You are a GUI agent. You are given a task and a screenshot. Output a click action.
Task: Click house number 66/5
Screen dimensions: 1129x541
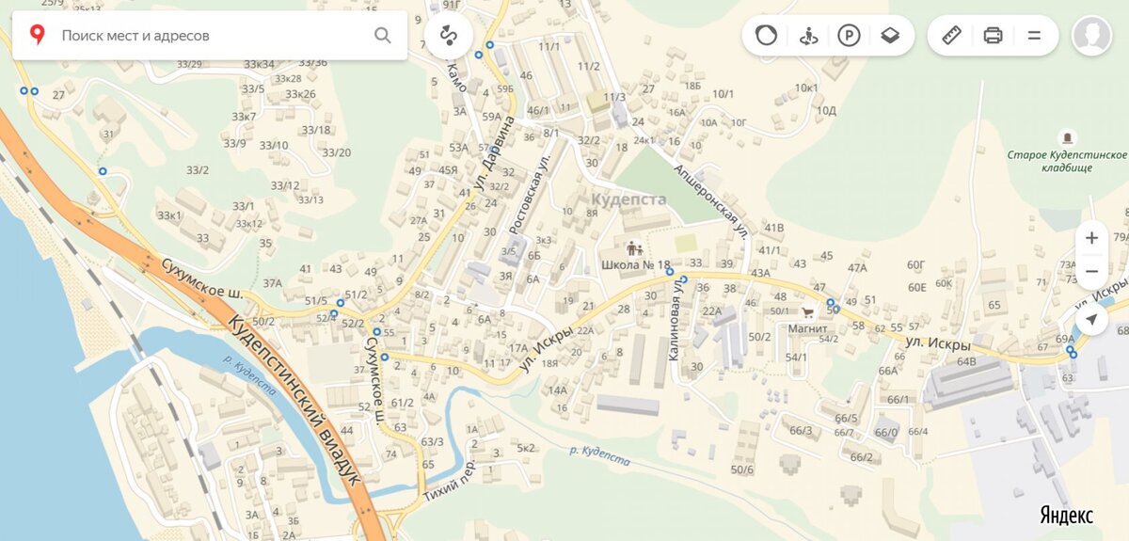(846, 418)
